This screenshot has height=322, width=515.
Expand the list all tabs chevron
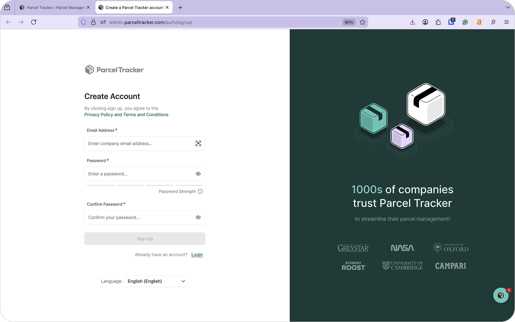coord(508,7)
